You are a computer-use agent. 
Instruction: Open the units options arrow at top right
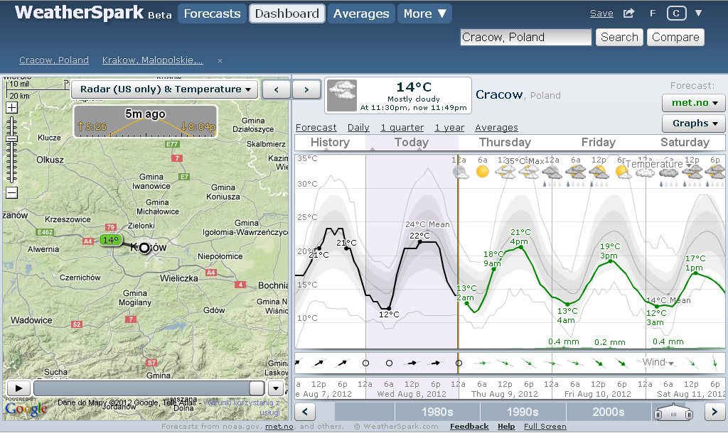point(698,13)
